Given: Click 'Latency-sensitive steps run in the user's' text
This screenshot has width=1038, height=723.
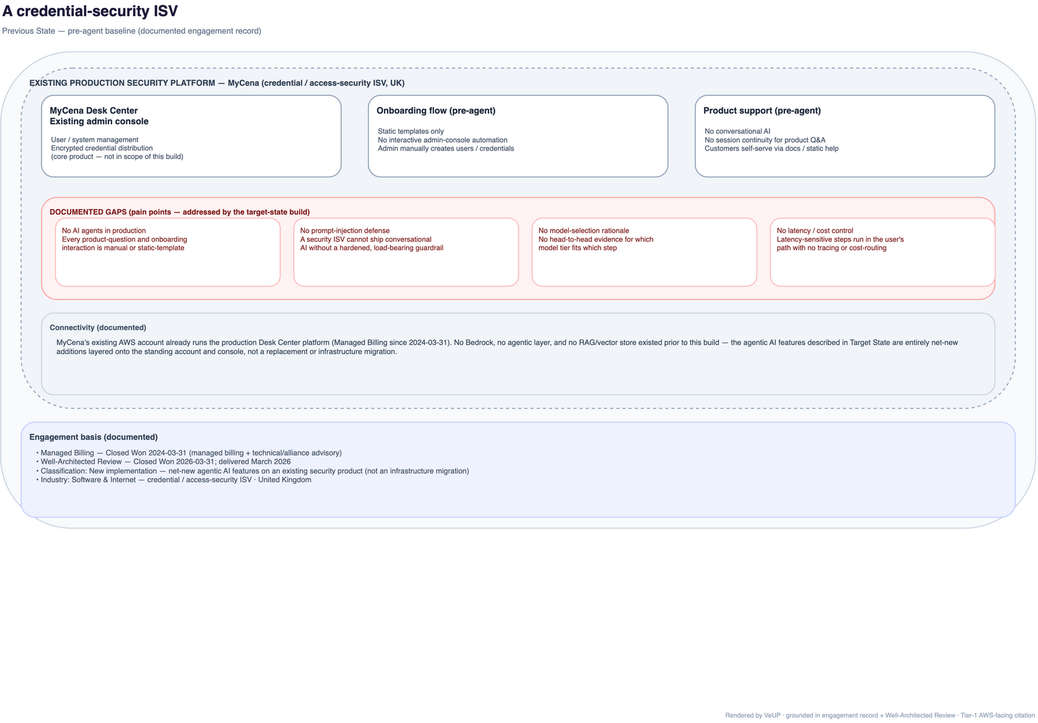Looking at the screenshot, I should [840, 239].
